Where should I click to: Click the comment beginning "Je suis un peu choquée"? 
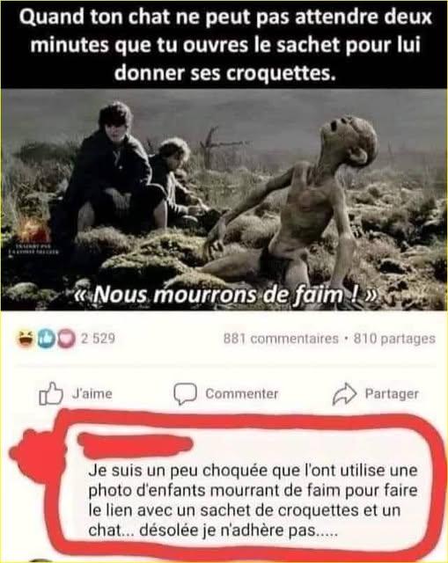(253, 501)
